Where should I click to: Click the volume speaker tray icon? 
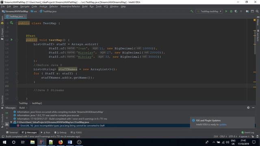(227, 142)
